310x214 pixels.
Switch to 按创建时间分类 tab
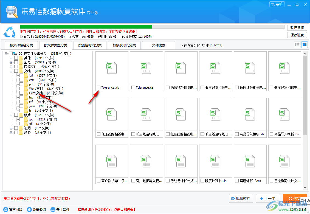point(90,45)
